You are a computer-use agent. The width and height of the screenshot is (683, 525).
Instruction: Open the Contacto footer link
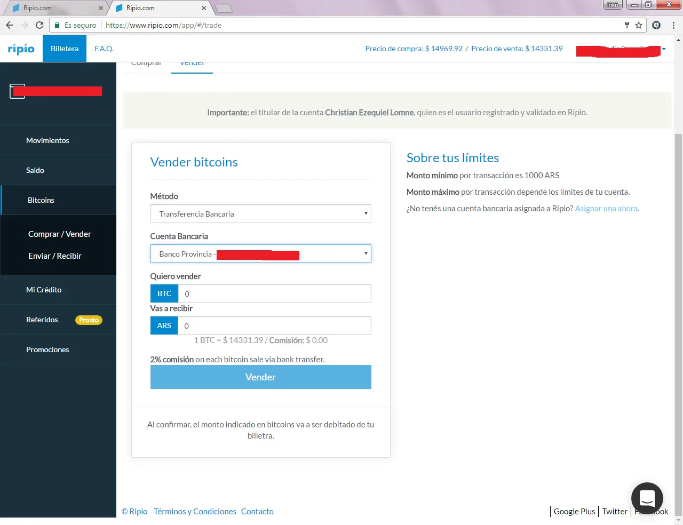coord(257,511)
